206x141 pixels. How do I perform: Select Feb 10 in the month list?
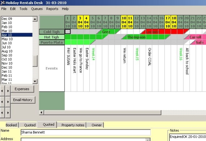17,27
